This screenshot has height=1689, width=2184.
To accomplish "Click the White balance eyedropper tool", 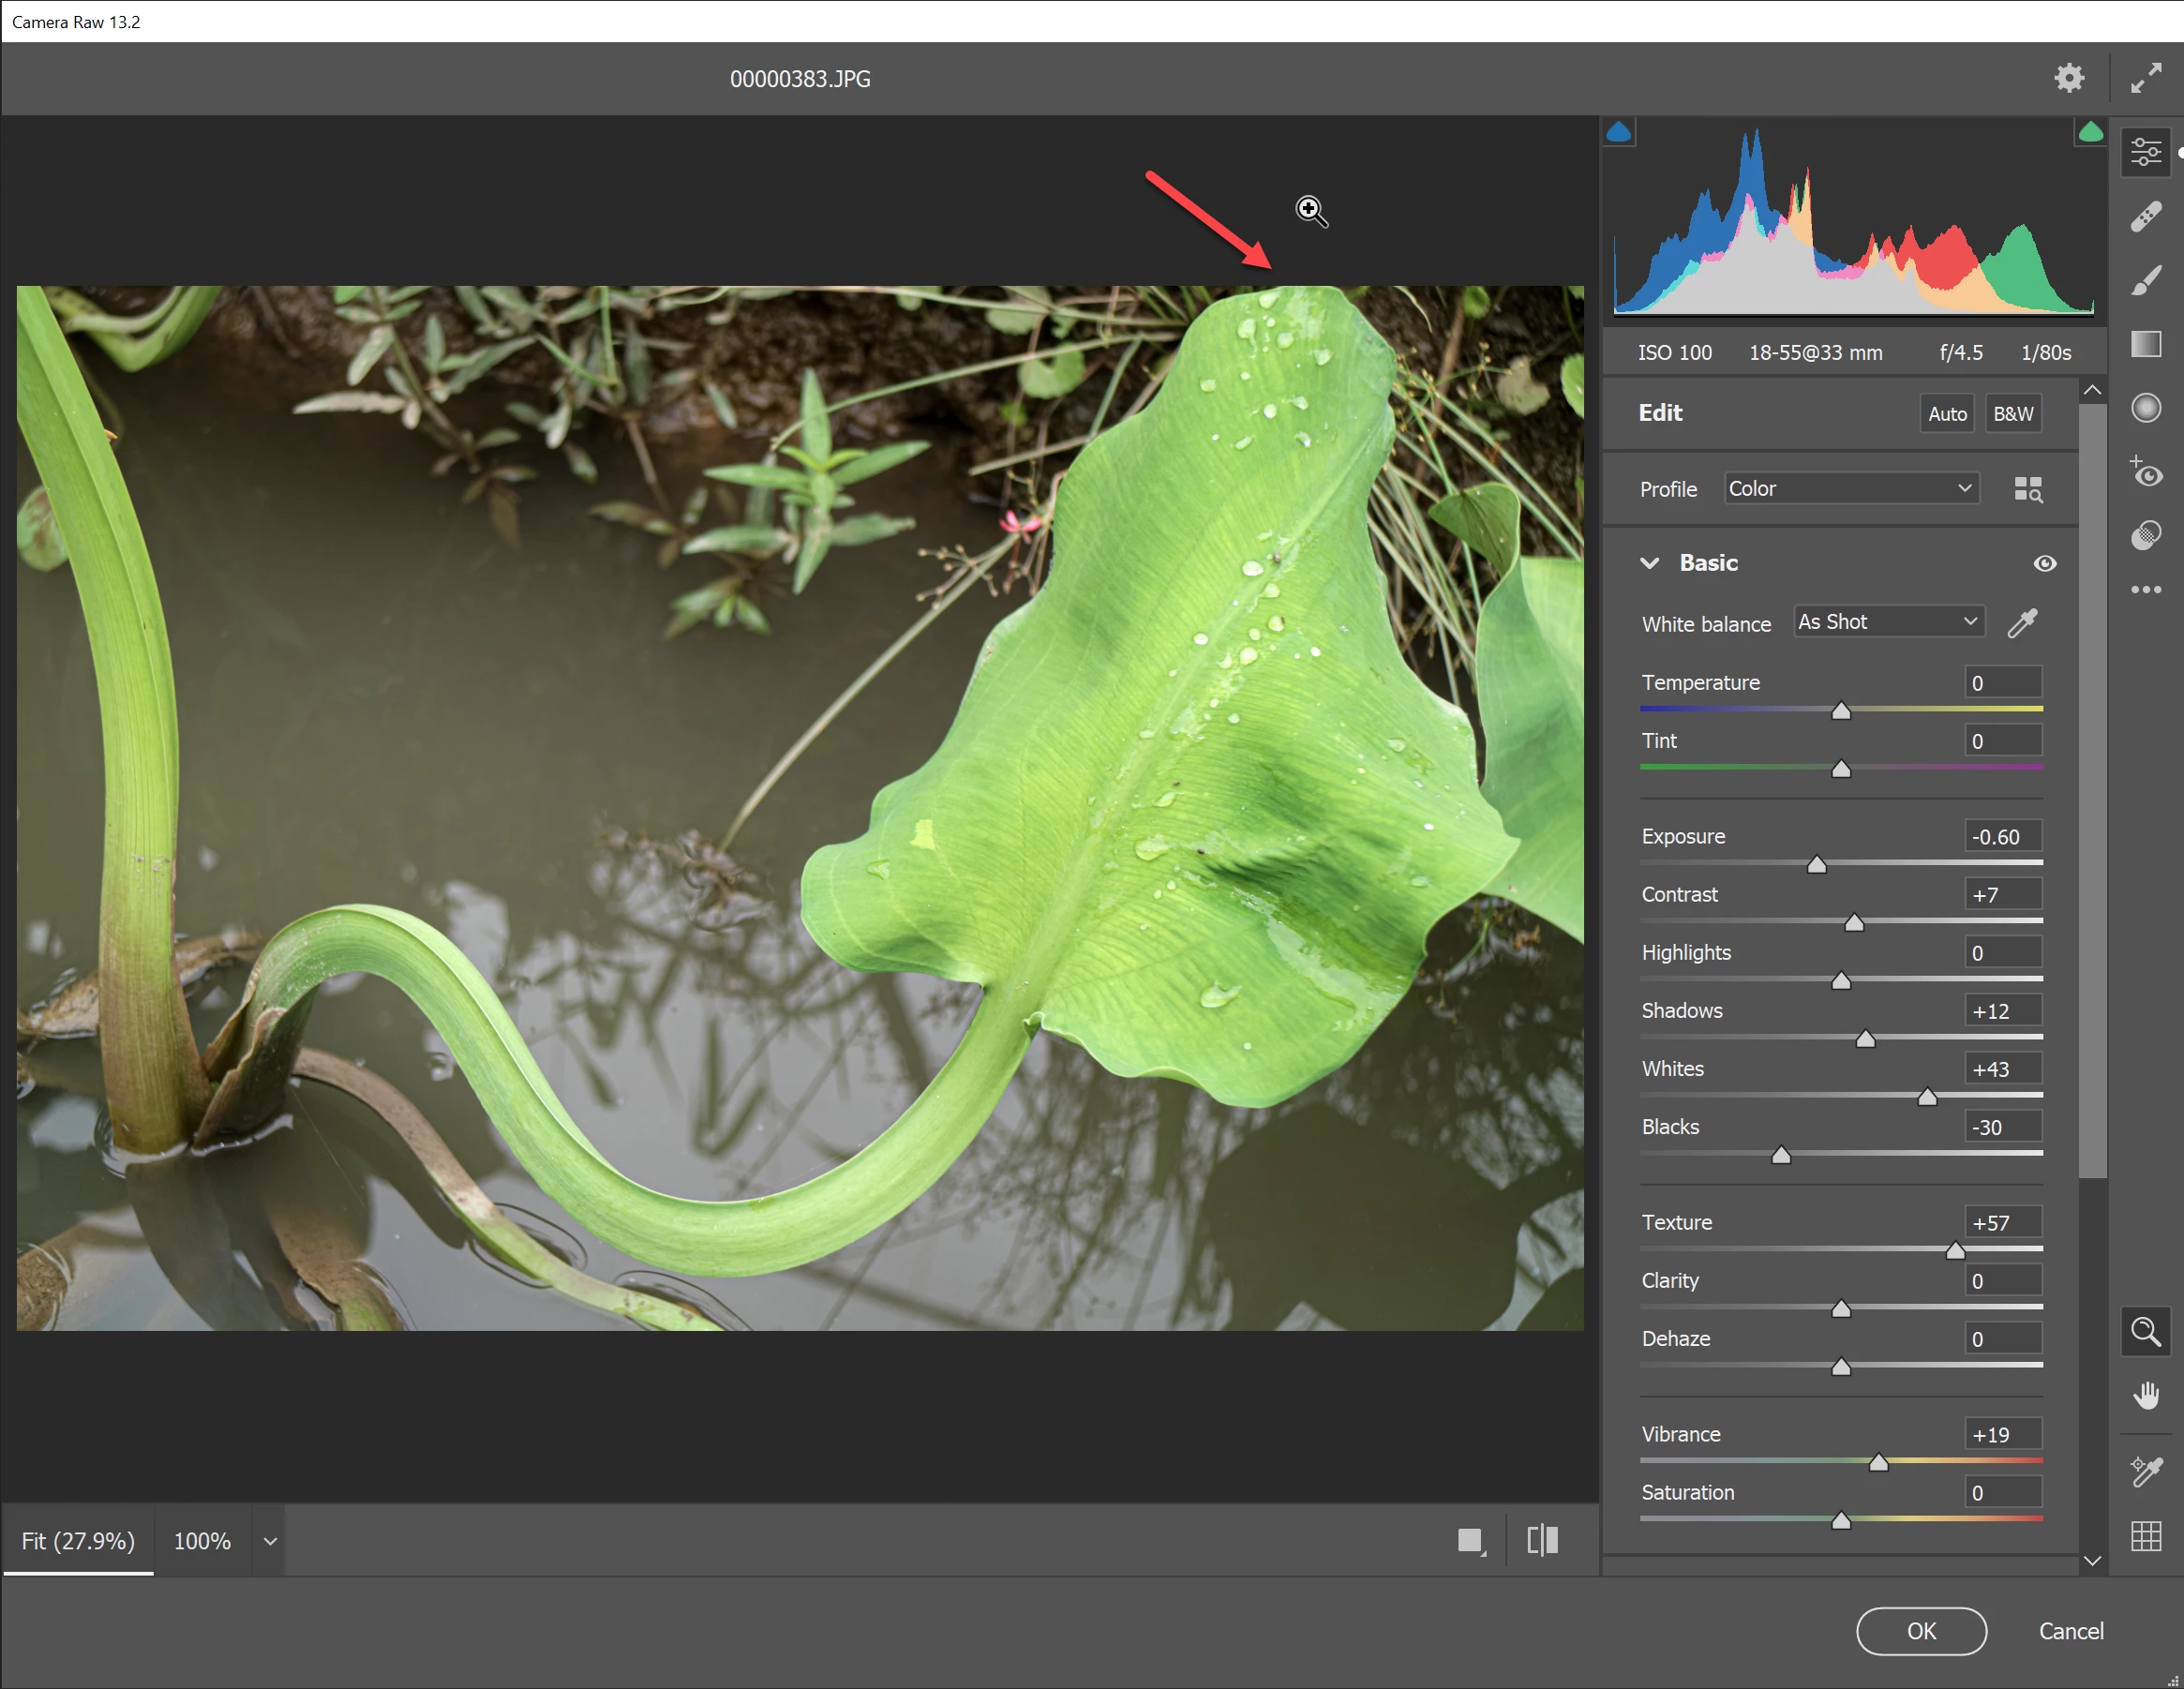I will click(x=2022, y=623).
